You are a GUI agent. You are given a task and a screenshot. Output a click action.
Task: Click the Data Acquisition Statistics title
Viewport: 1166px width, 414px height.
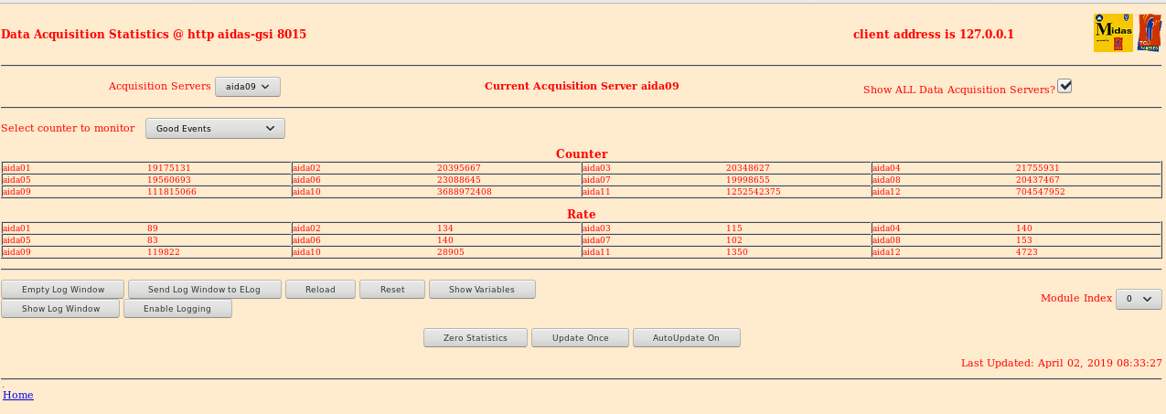(x=154, y=34)
